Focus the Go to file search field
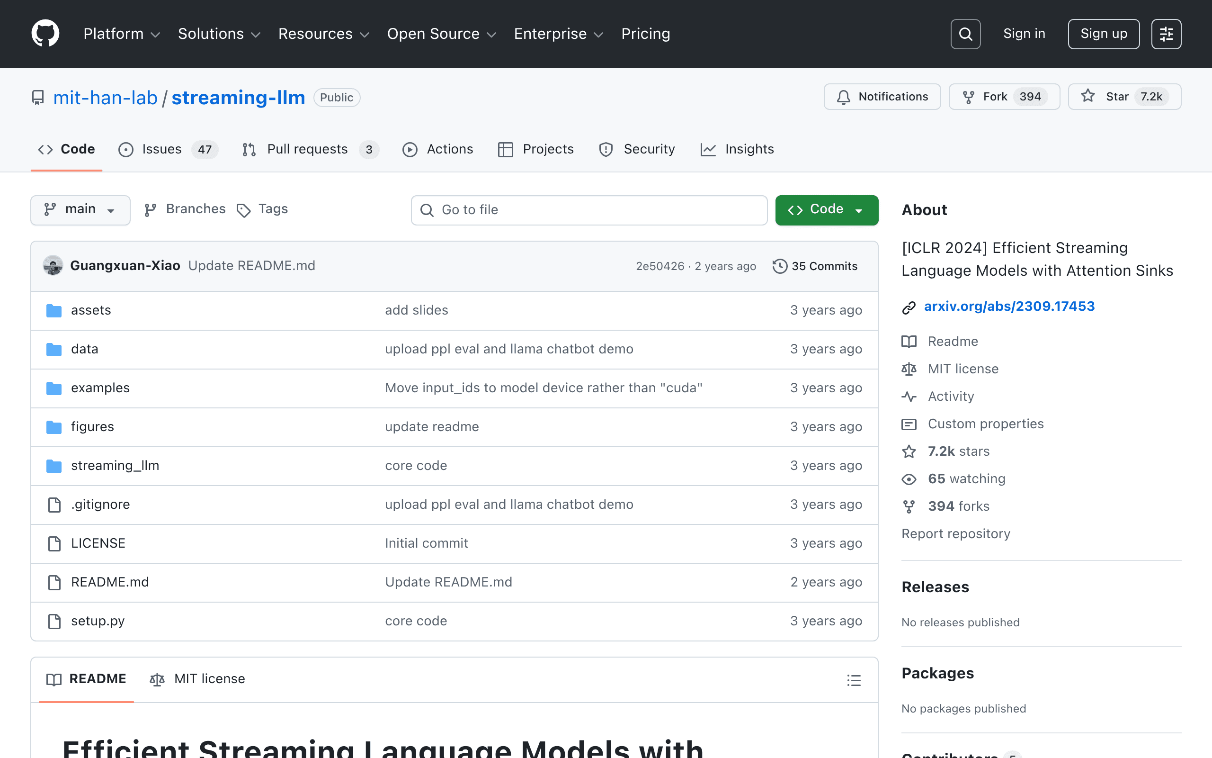Screen dimensions: 1212x758 tap(589, 210)
